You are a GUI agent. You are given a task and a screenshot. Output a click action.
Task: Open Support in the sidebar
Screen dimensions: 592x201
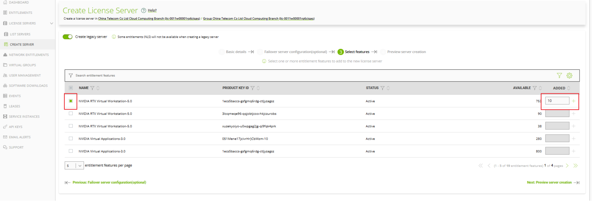point(16,148)
